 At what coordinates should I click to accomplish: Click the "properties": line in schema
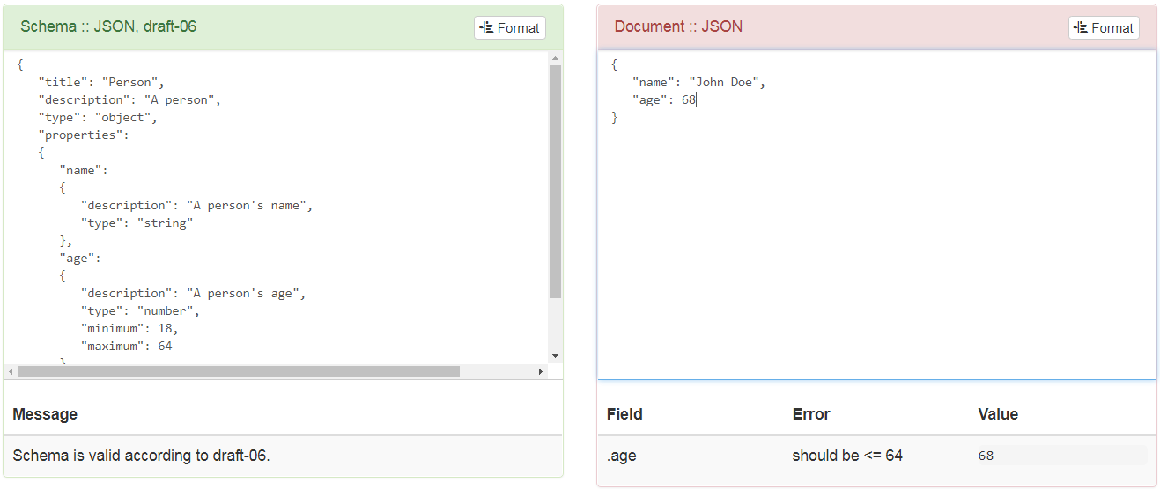coord(84,135)
